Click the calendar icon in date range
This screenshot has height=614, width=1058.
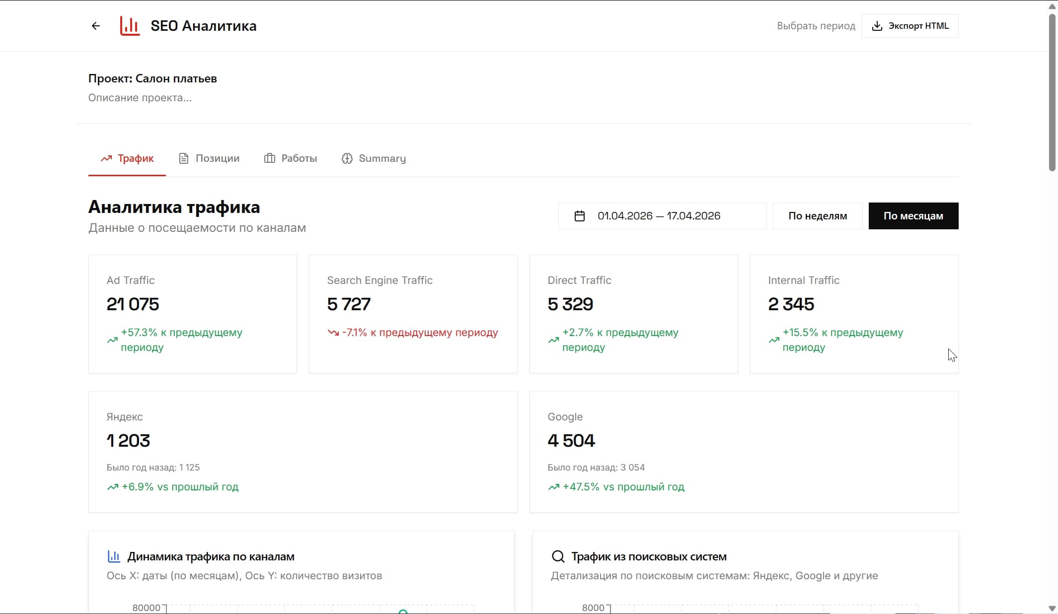point(580,216)
